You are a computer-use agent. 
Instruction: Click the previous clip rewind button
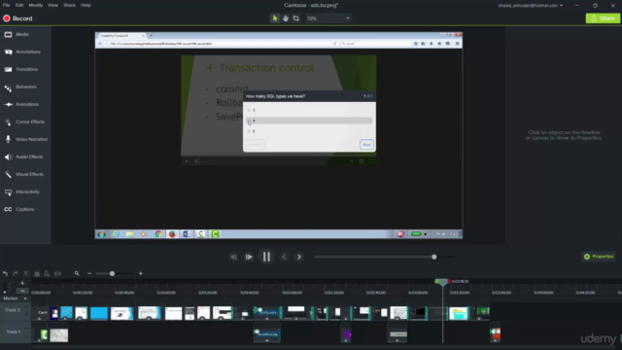click(233, 257)
